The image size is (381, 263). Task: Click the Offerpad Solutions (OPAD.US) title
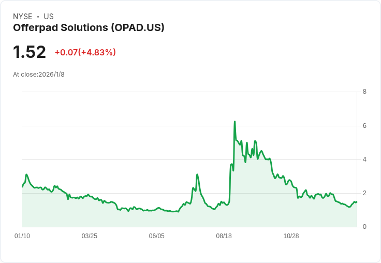(x=89, y=28)
